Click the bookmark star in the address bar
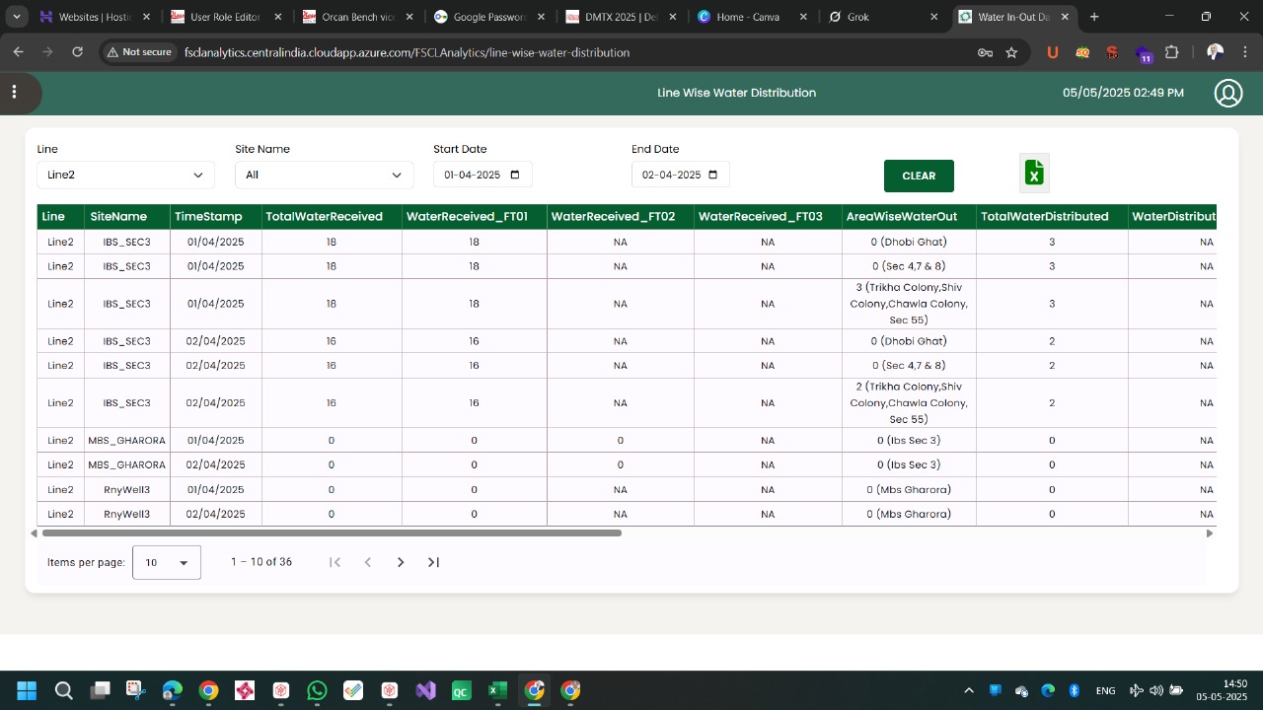This screenshot has width=1263, height=710. pos(1011,52)
